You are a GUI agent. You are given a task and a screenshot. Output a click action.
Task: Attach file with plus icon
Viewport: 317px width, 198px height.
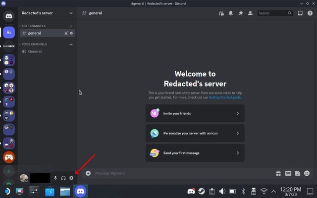88,173
